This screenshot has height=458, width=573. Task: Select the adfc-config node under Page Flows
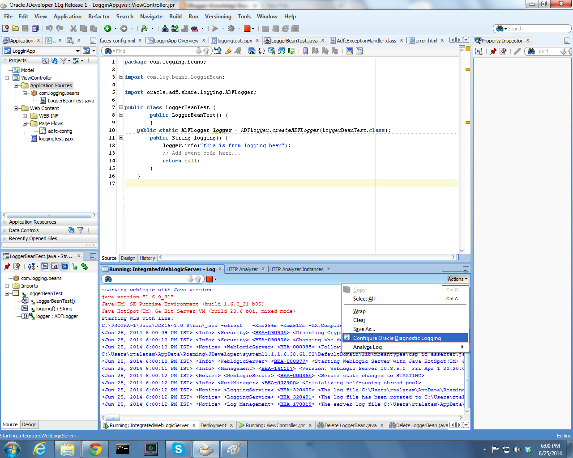click(60, 131)
